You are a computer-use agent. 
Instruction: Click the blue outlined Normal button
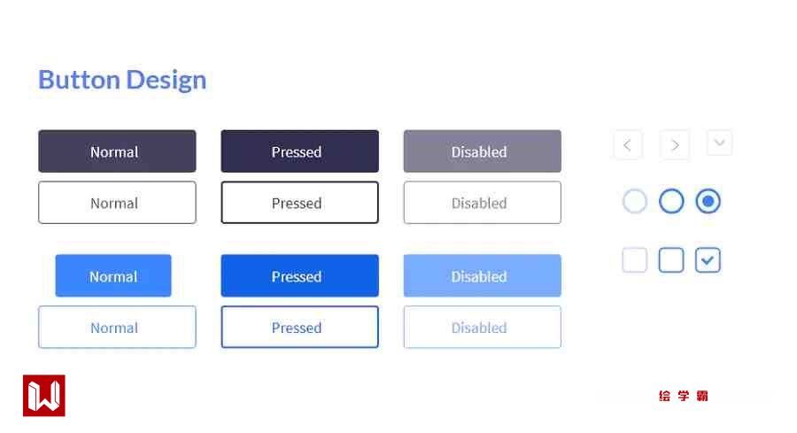(x=117, y=328)
